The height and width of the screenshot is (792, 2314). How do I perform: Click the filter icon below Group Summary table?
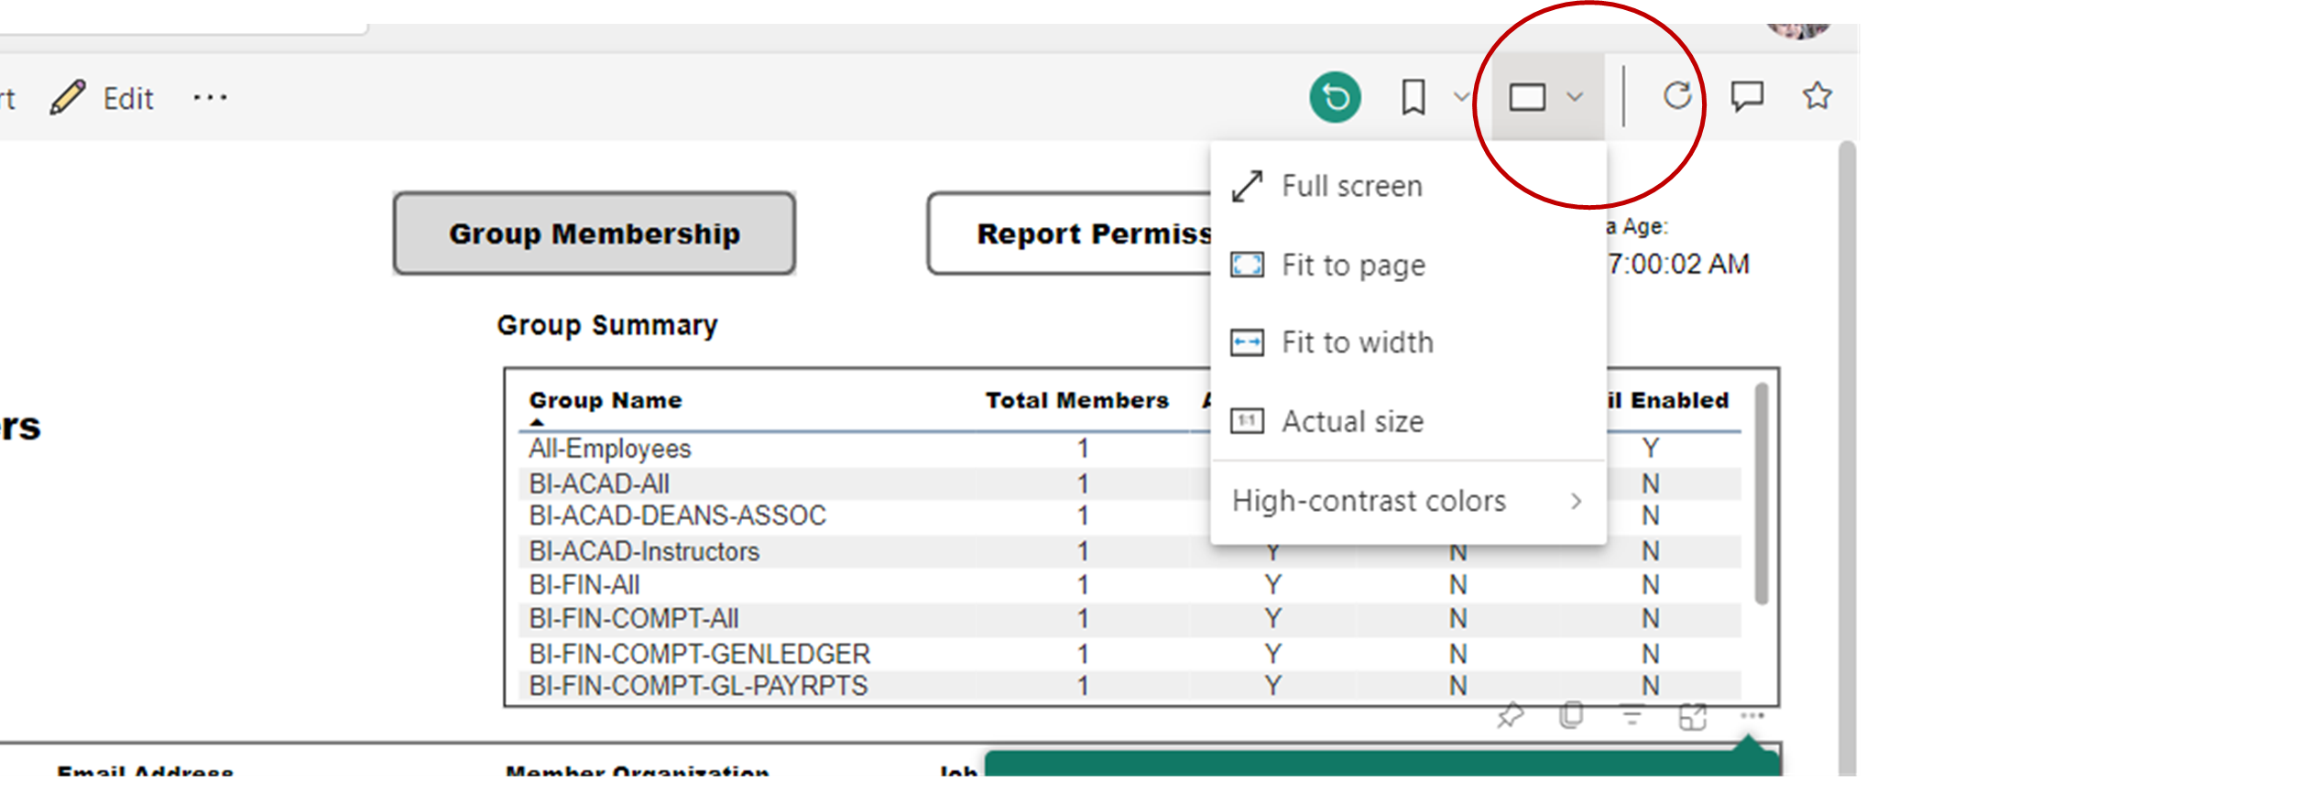[1632, 716]
